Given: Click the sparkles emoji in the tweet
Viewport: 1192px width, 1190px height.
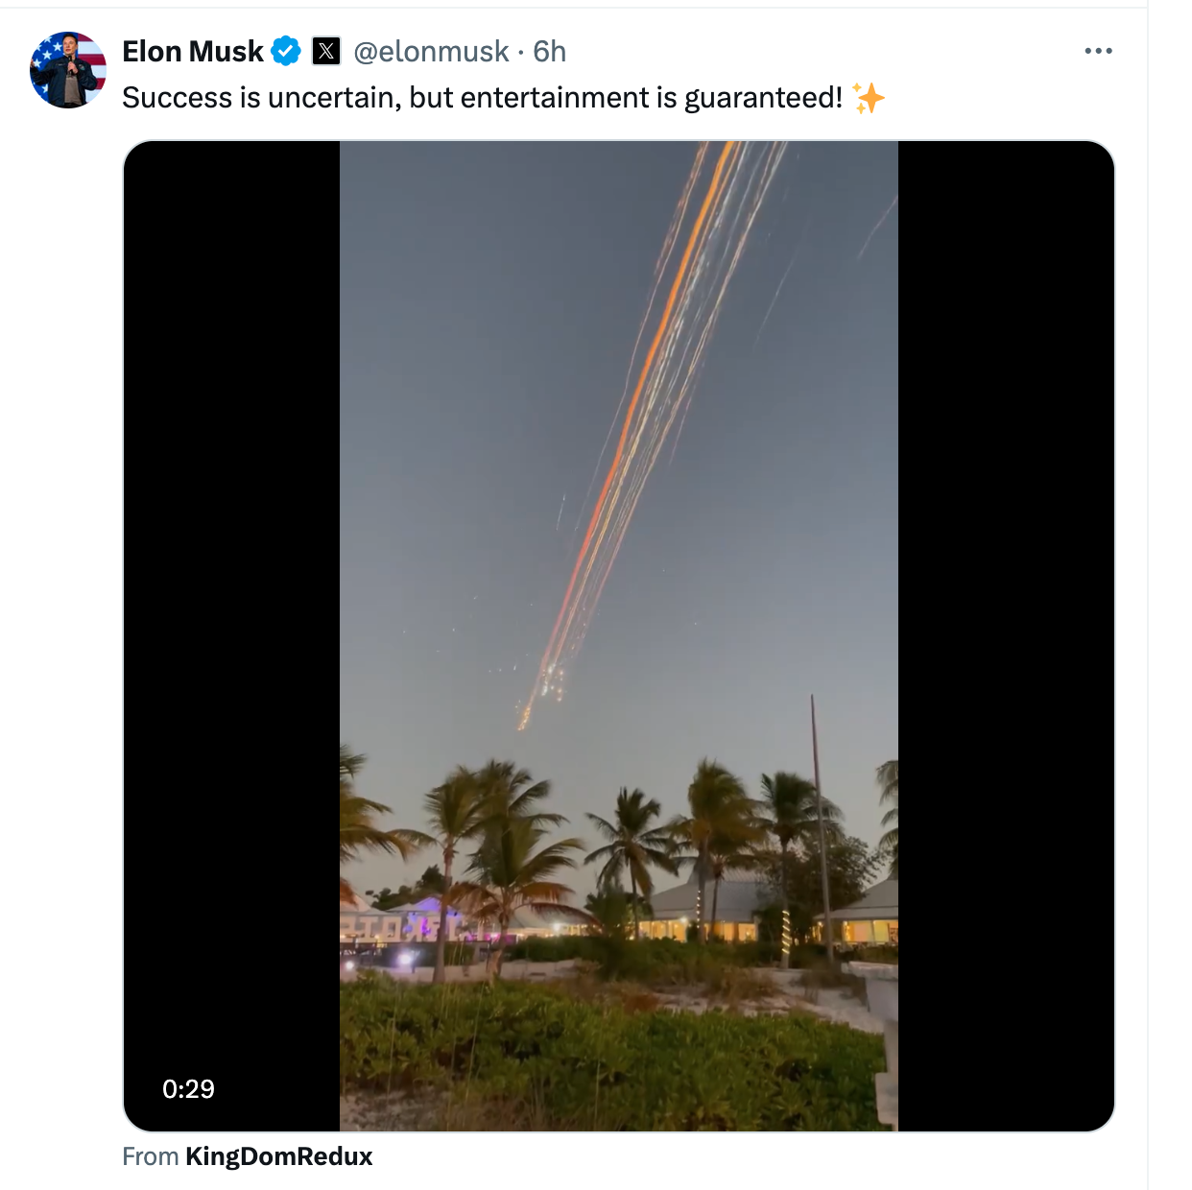Looking at the screenshot, I should [868, 98].
